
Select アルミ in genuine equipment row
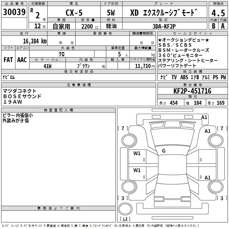(x=206, y=77)
